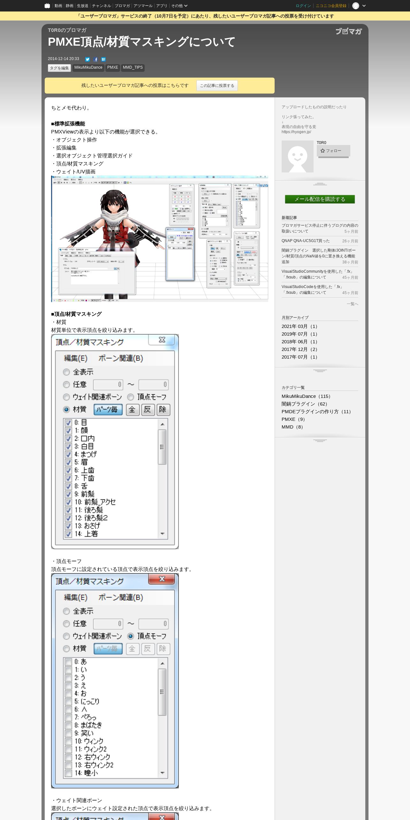Open 闇鍋プラグイン NaN値 article link

[318, 256]
